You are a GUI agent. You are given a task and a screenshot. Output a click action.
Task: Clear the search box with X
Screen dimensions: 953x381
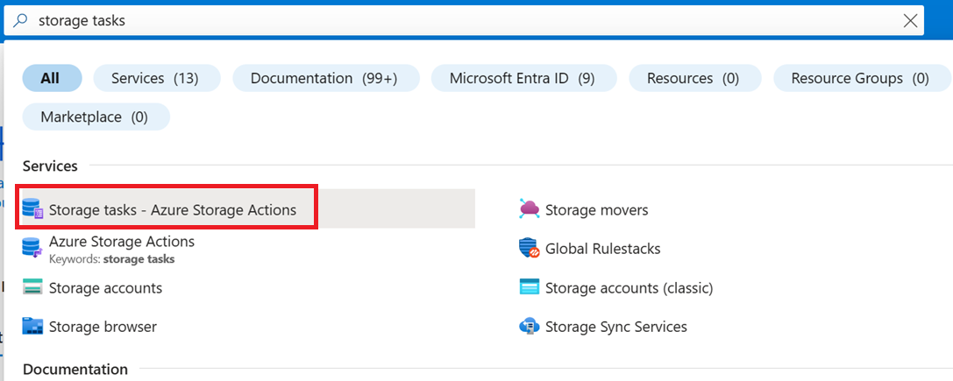pos(912,20)
